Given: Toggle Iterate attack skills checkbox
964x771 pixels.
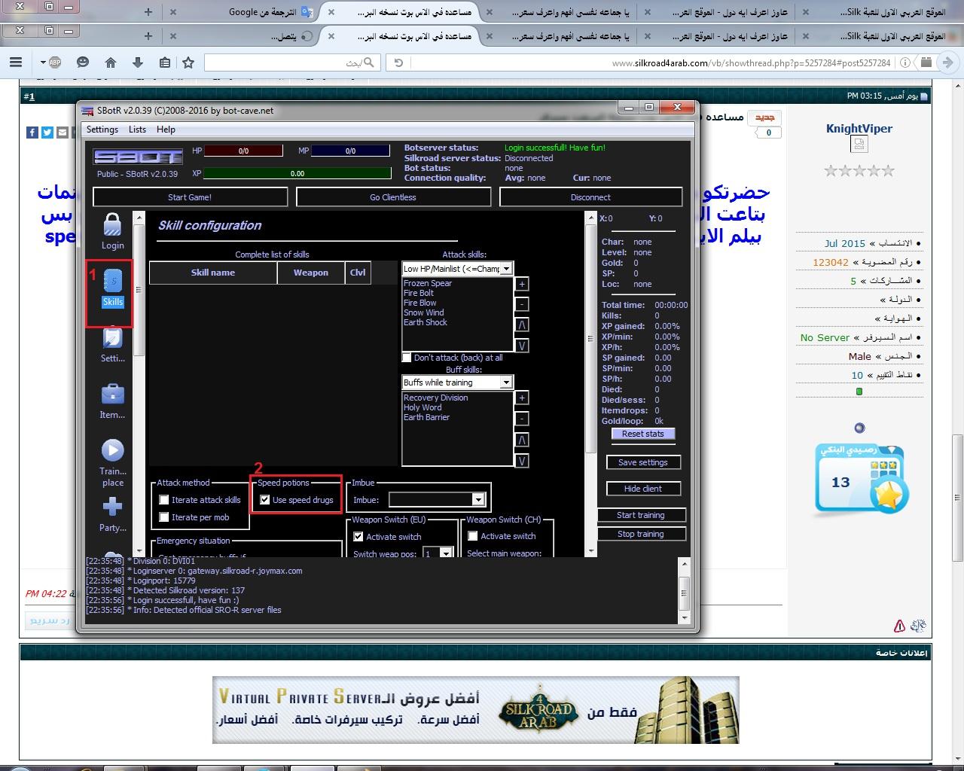Looking at the screenshot, I should click(164, 500).
